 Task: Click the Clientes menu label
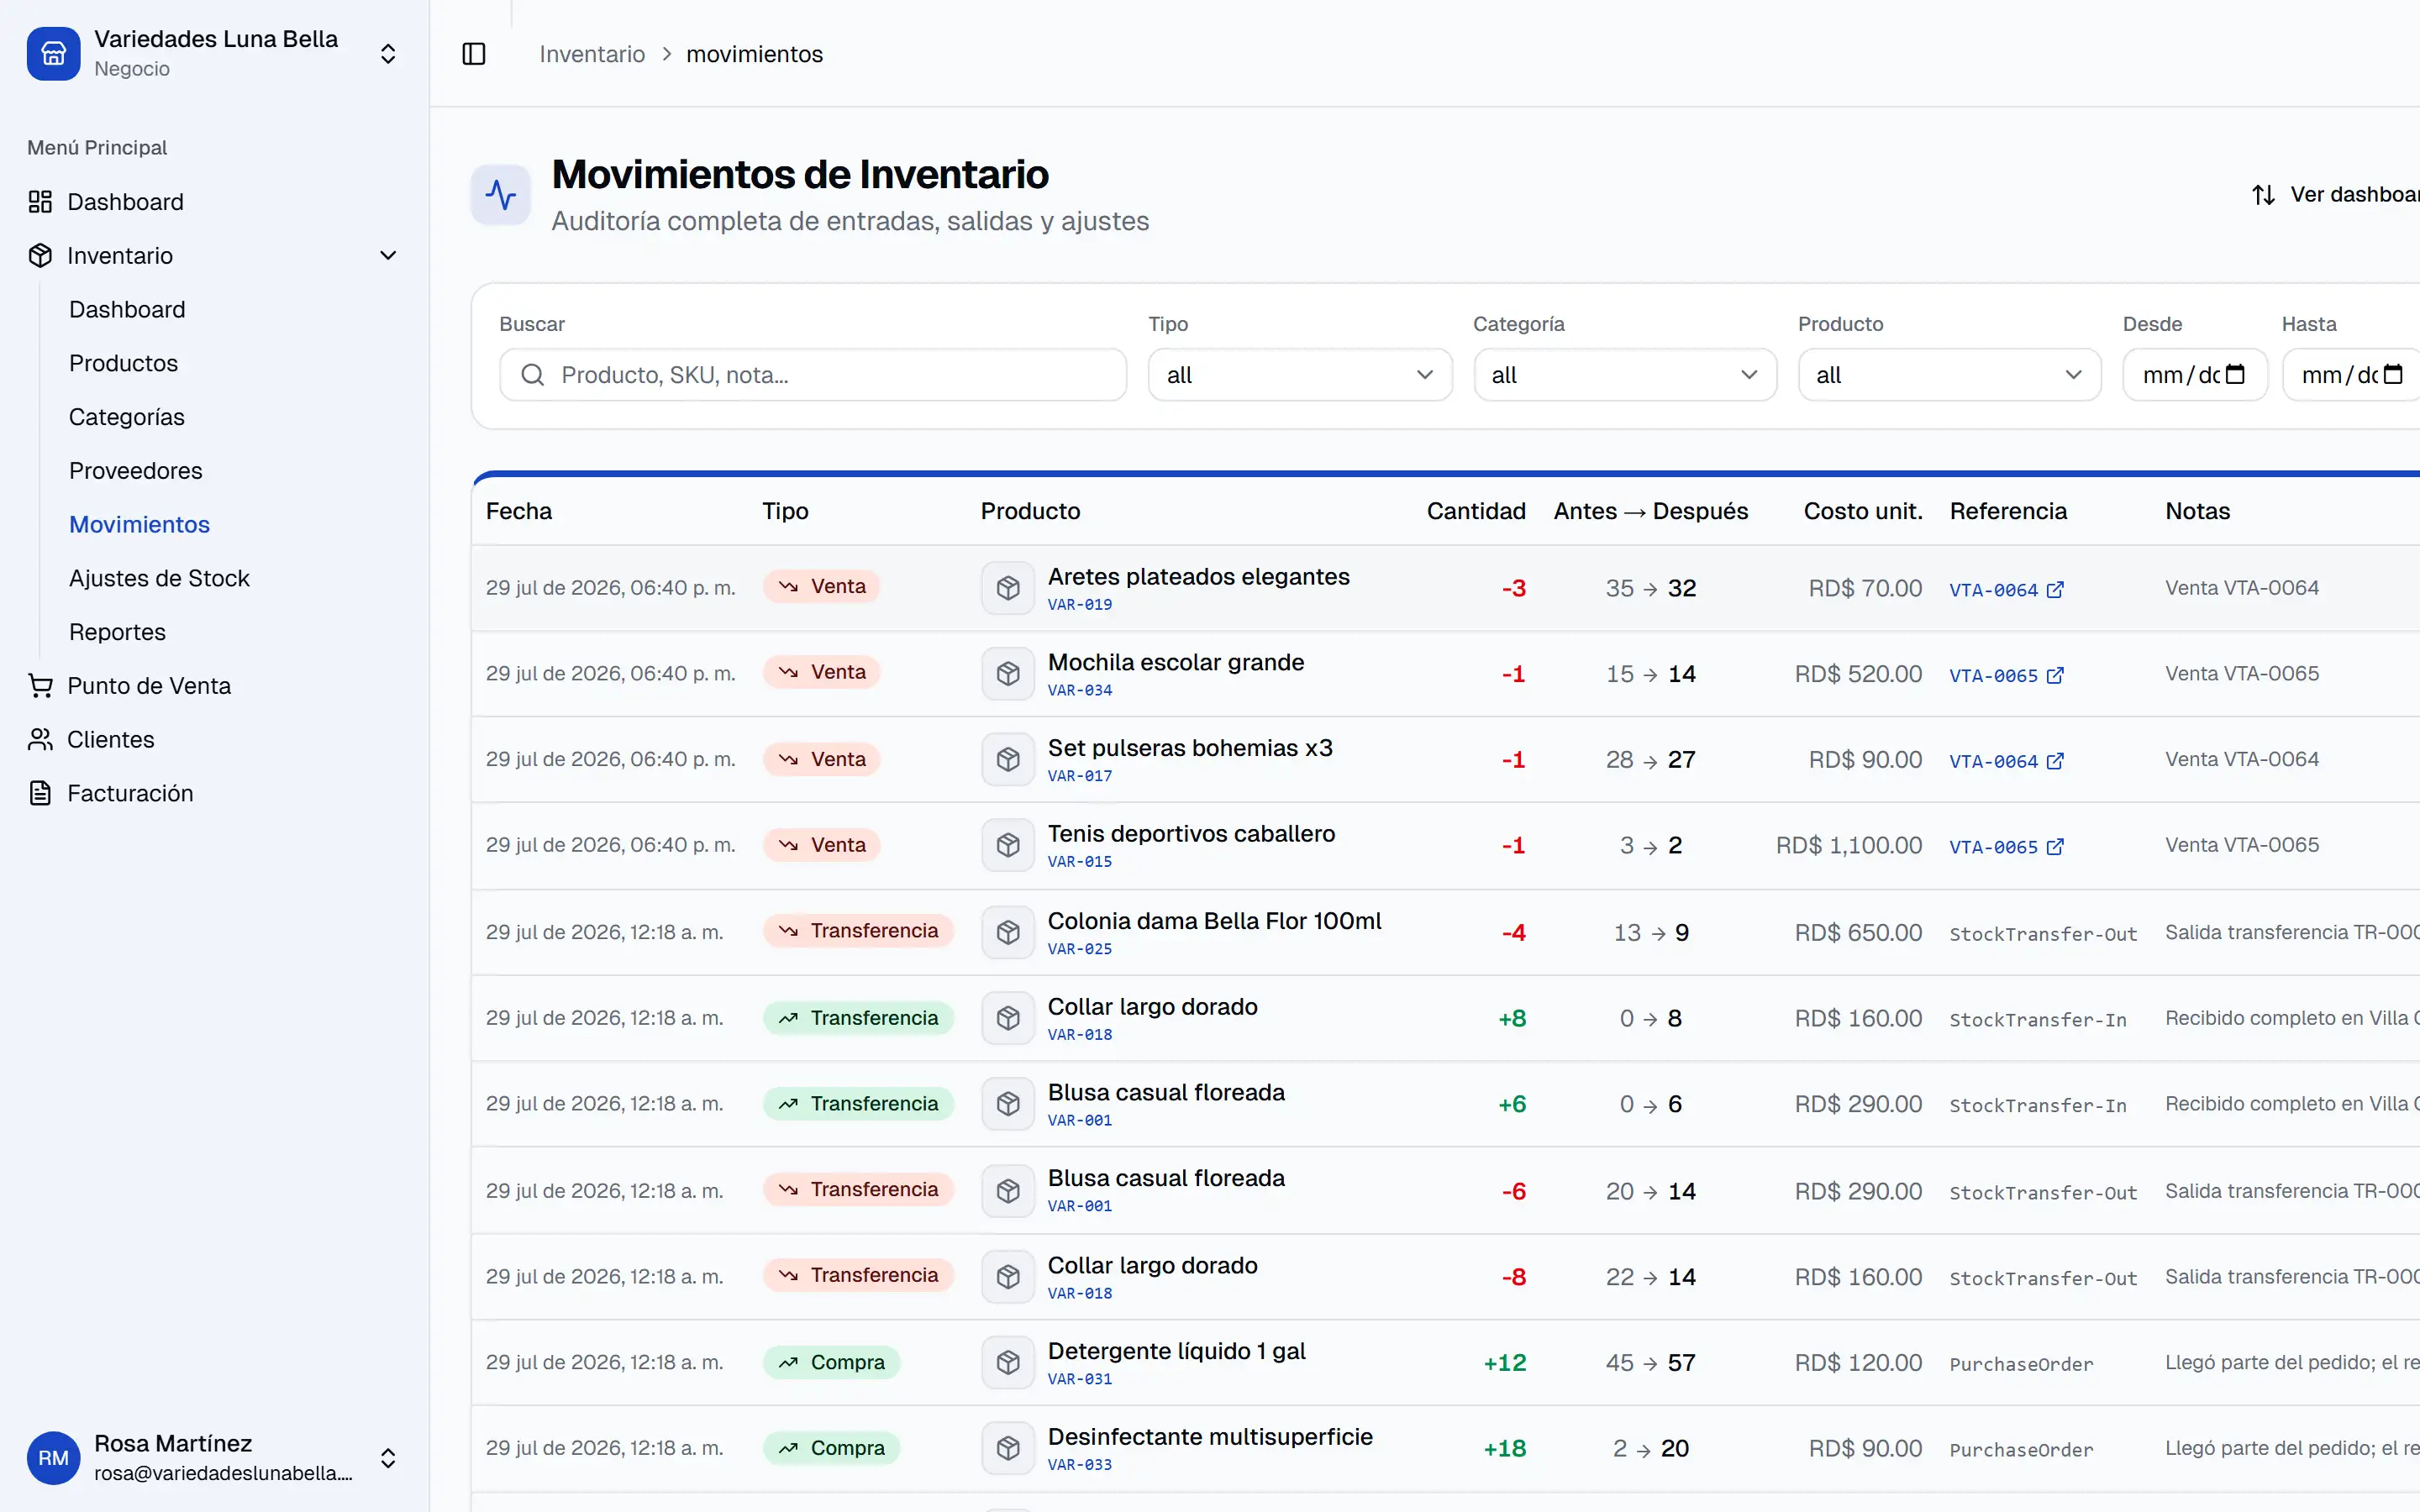111,740
